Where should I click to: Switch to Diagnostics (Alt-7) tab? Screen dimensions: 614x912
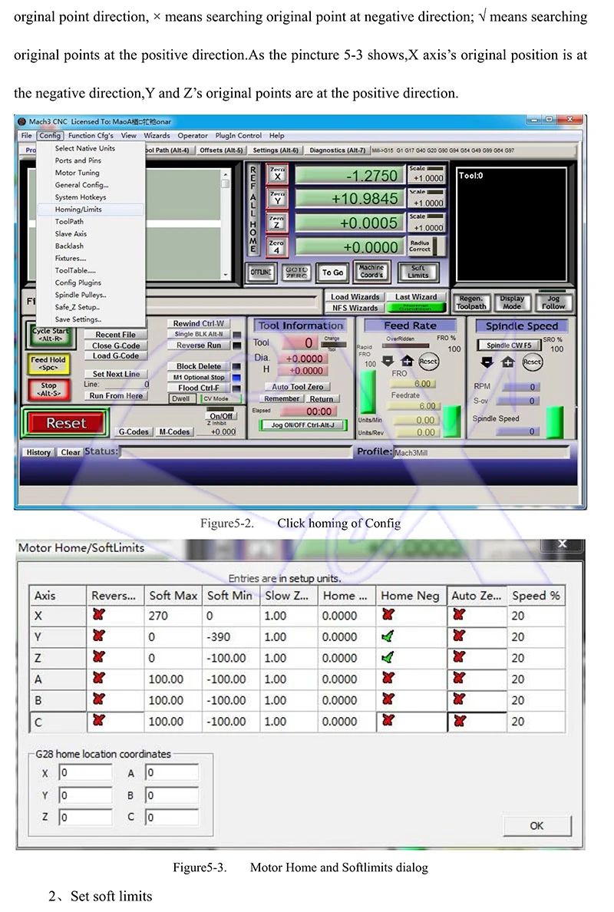tap(337, 150)
